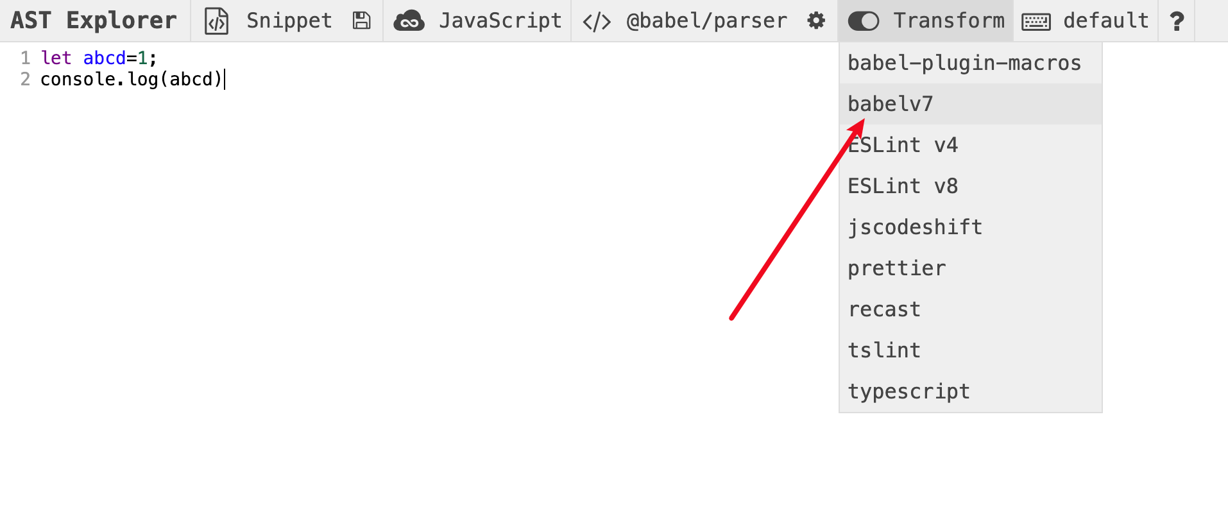The width and height of the screenshot is (1228, 530).
Task: Select babel-plugin-macros transformer option
Action: click(964, 63)
